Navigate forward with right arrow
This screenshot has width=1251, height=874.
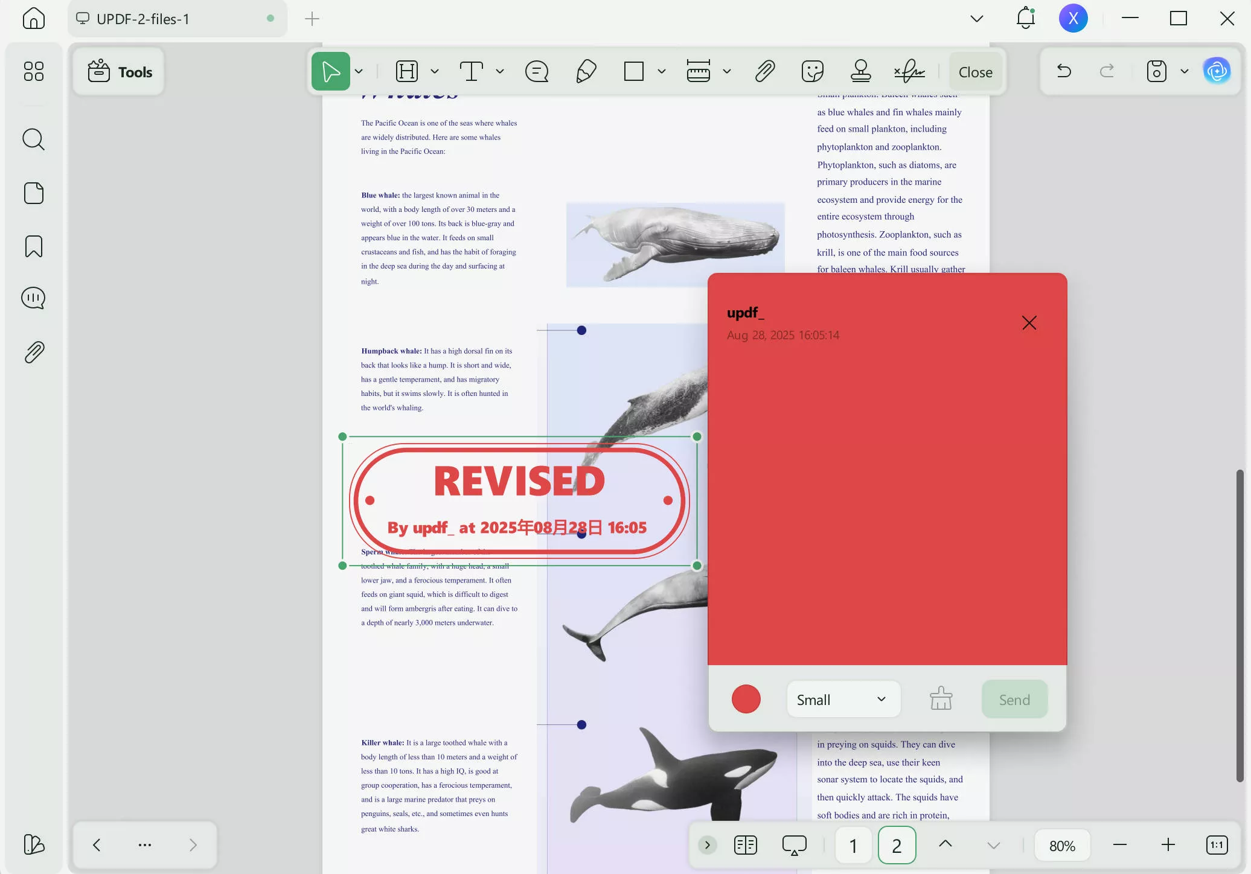click(193, 845)
